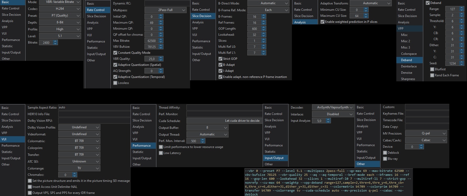Screen dimensions: 467x196
Task: Select Deband under the VPP tree
Action: coord(410,60)
